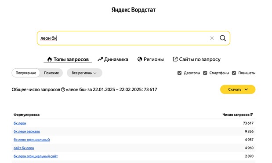The height and width of the screenshot is (163, 272).
Task: Open the Сайты по запросу tab
Action: pos(196,59)
